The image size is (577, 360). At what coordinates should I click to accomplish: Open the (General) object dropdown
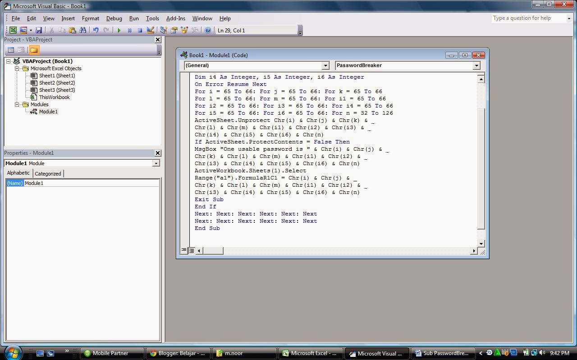click(x=325, y=66)
